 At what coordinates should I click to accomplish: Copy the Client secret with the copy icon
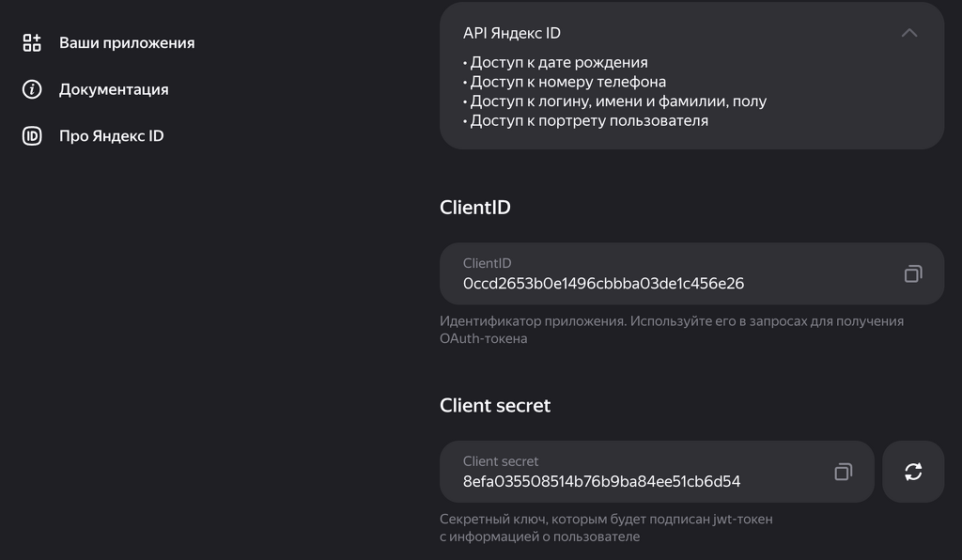(843, 472)
